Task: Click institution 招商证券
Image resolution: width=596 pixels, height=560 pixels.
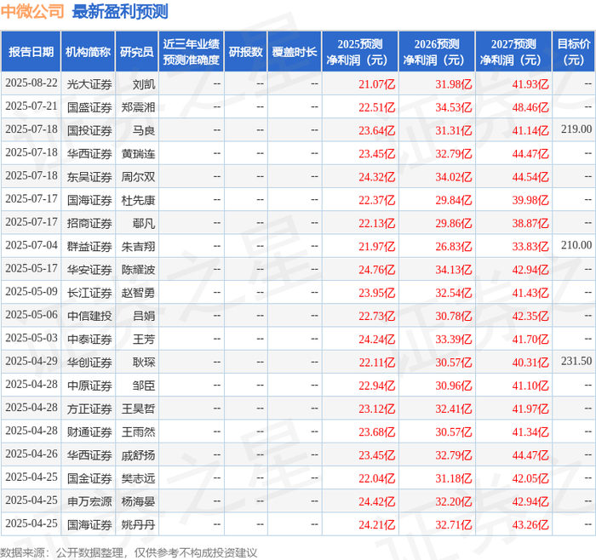Action: point(89,223)
